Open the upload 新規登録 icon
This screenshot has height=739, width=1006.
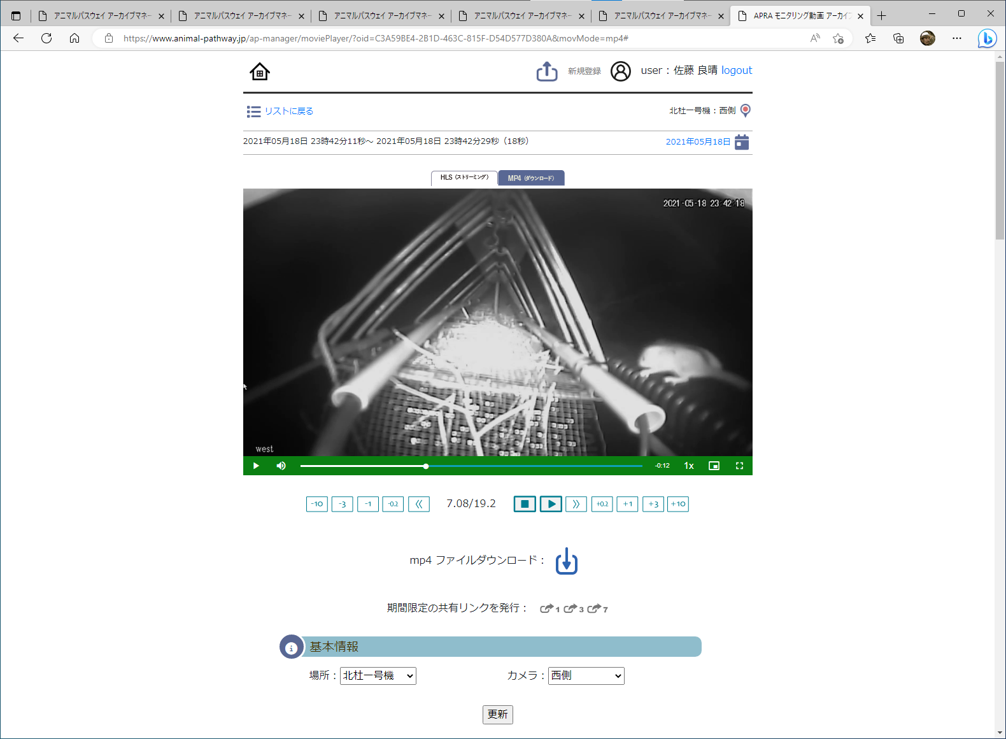(547, 71)
